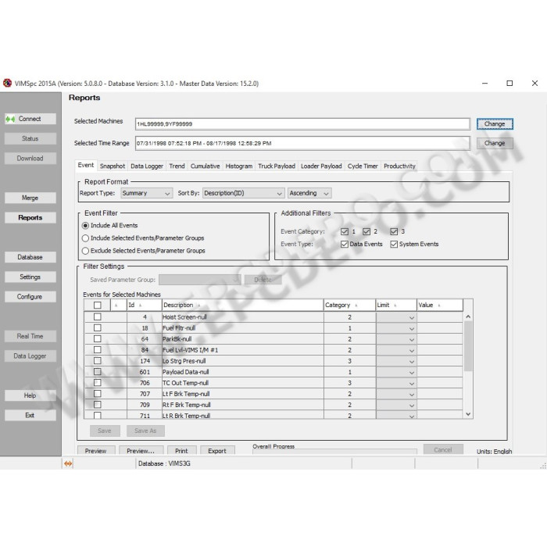Sort table by the Description column header
This screenshot has width=547, height=547.
pos(243,306)
